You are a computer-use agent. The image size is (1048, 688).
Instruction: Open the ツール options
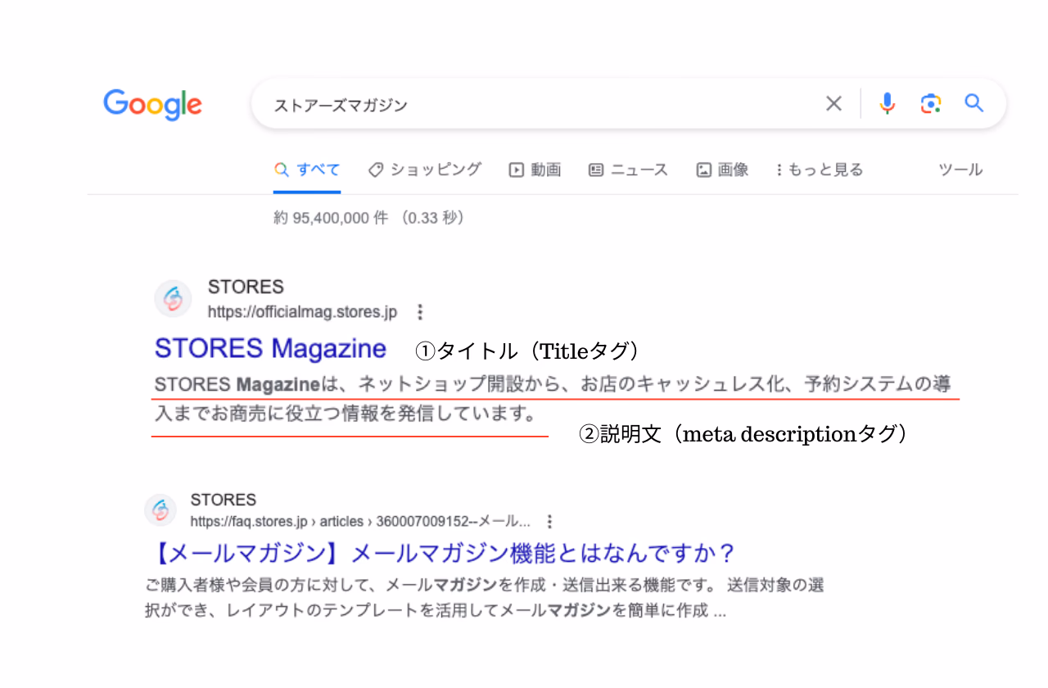(960, 170)
